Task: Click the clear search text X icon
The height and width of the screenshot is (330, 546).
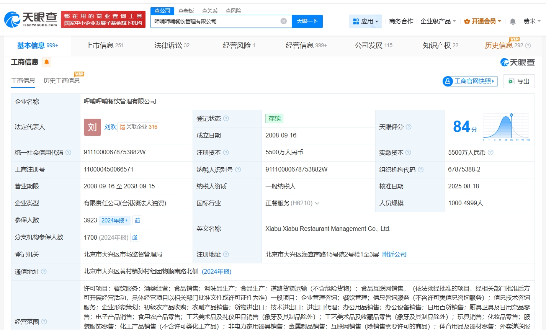Action: 283,21
